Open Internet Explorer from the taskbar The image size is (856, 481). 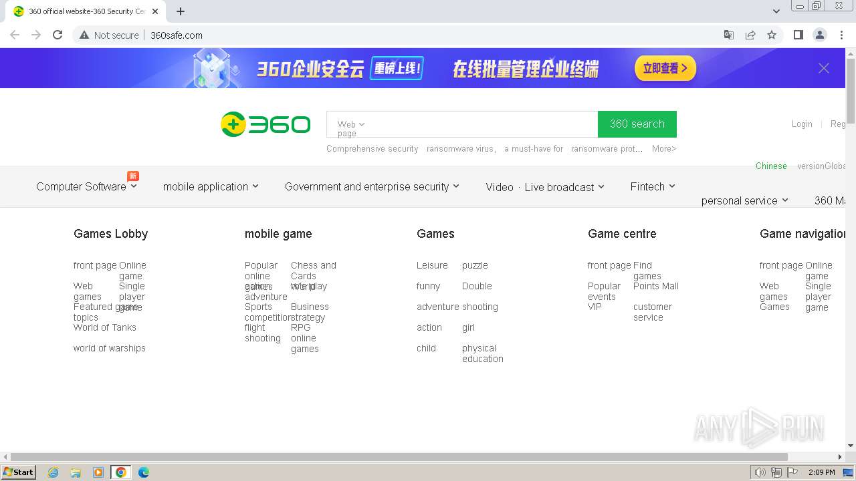coord(53,472)
